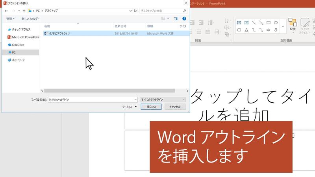315x177 pixels.
Task: Expand the shapes gallery more arrow
Action: tap(283, 26)
